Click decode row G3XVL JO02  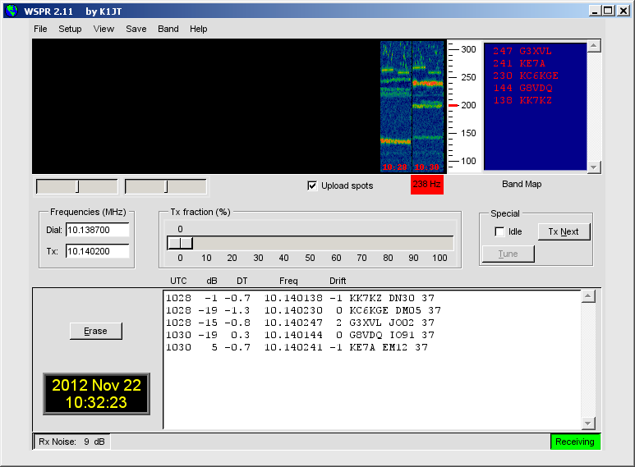(300, 323)
